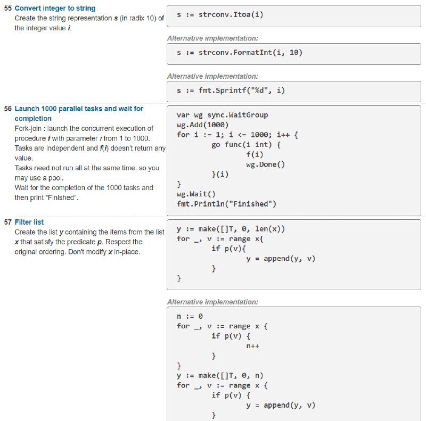Screen dimensions: 426x421
Task: Click 'Alternative implementation' label above fmt.Sprintf
Action: [212, 76]
